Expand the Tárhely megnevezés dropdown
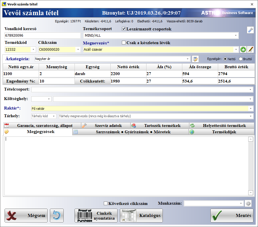This screenshot has width=258, height=227. click(x=251, y=116)
